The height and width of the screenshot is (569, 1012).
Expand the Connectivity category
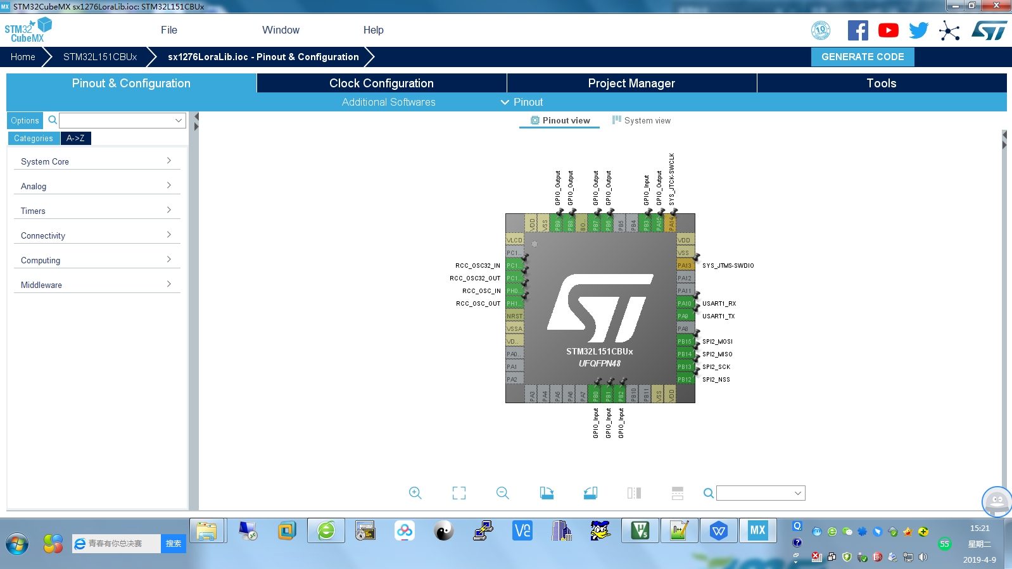[97, 235]
